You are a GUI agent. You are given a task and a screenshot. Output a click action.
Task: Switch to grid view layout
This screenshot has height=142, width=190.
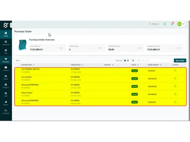point(128,61)
